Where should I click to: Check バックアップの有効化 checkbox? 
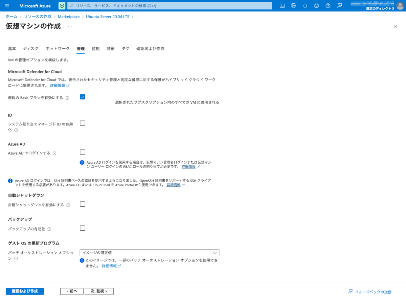(83, 228)
